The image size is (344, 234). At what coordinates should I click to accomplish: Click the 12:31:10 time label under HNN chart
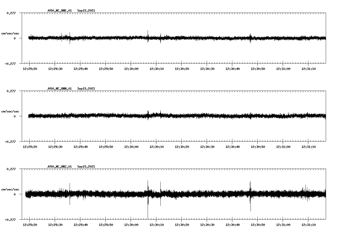[308, 147]
